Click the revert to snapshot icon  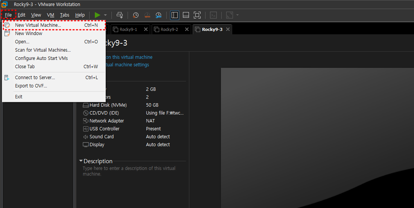[x=147, y=15]
